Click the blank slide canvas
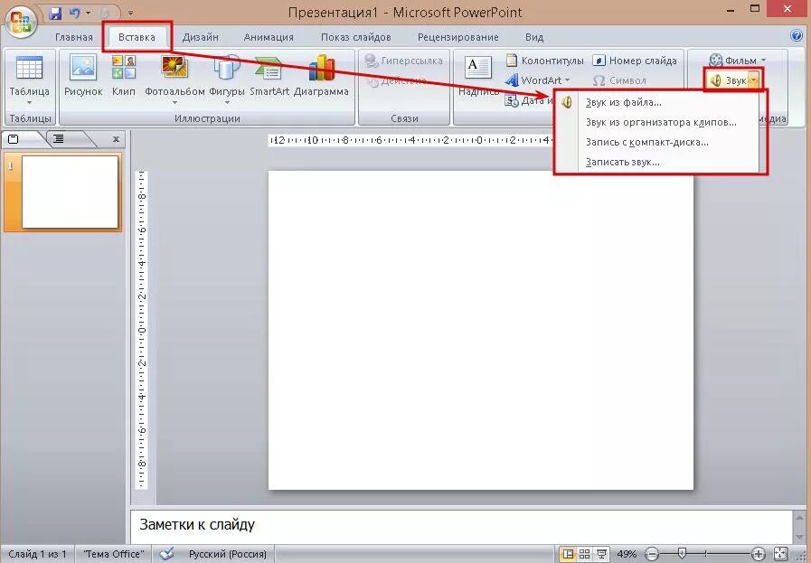811x563 pixels. (480, 330)
